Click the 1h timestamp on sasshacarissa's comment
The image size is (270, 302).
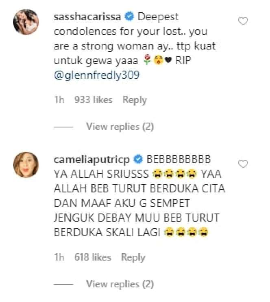59,100
